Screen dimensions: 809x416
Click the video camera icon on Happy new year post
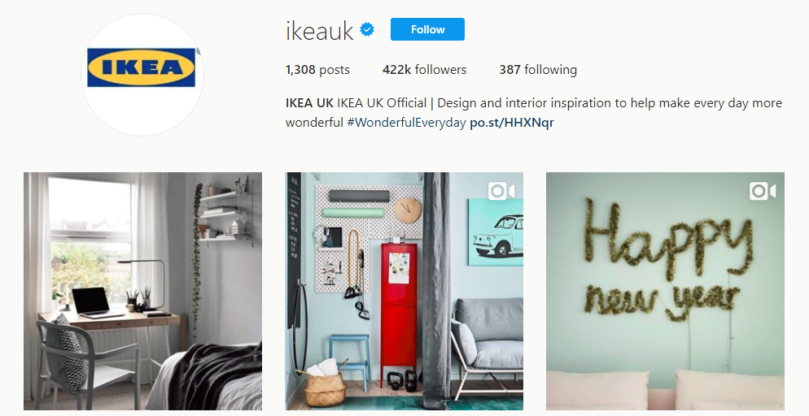(x=763, y=192)
